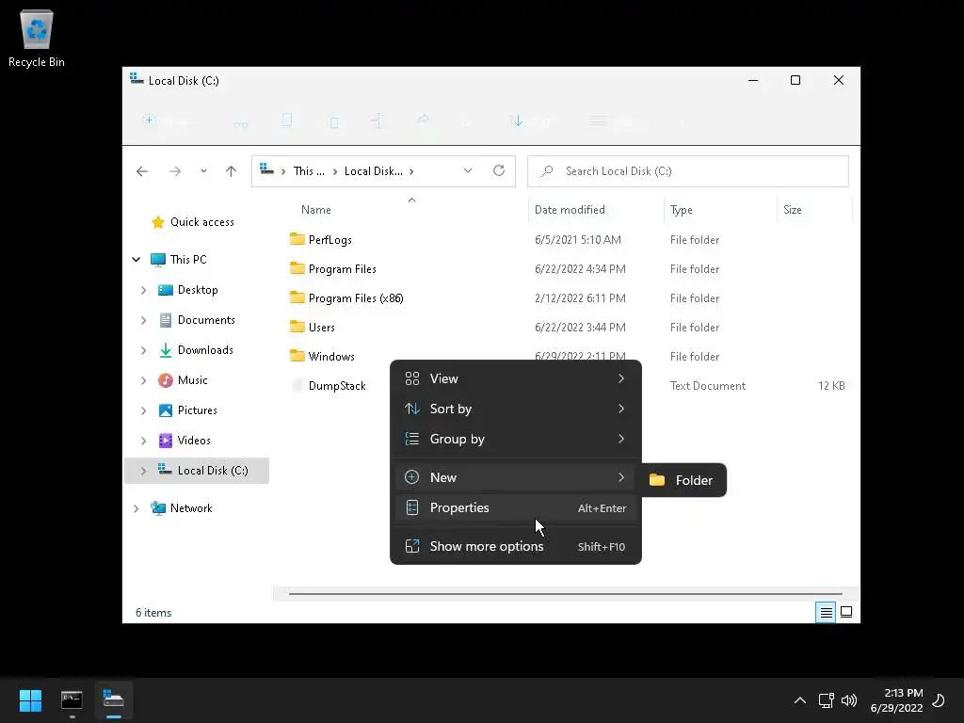Select the Windows folder
This screenshot has width=964, height=723.
[x=322, y=357]
